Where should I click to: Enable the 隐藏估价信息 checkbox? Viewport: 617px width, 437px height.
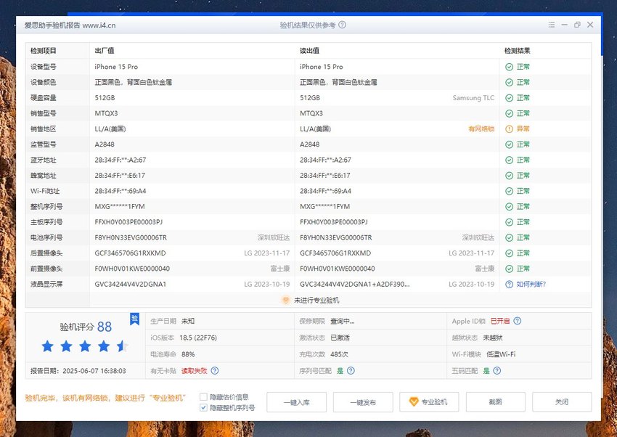pos(203,397)
